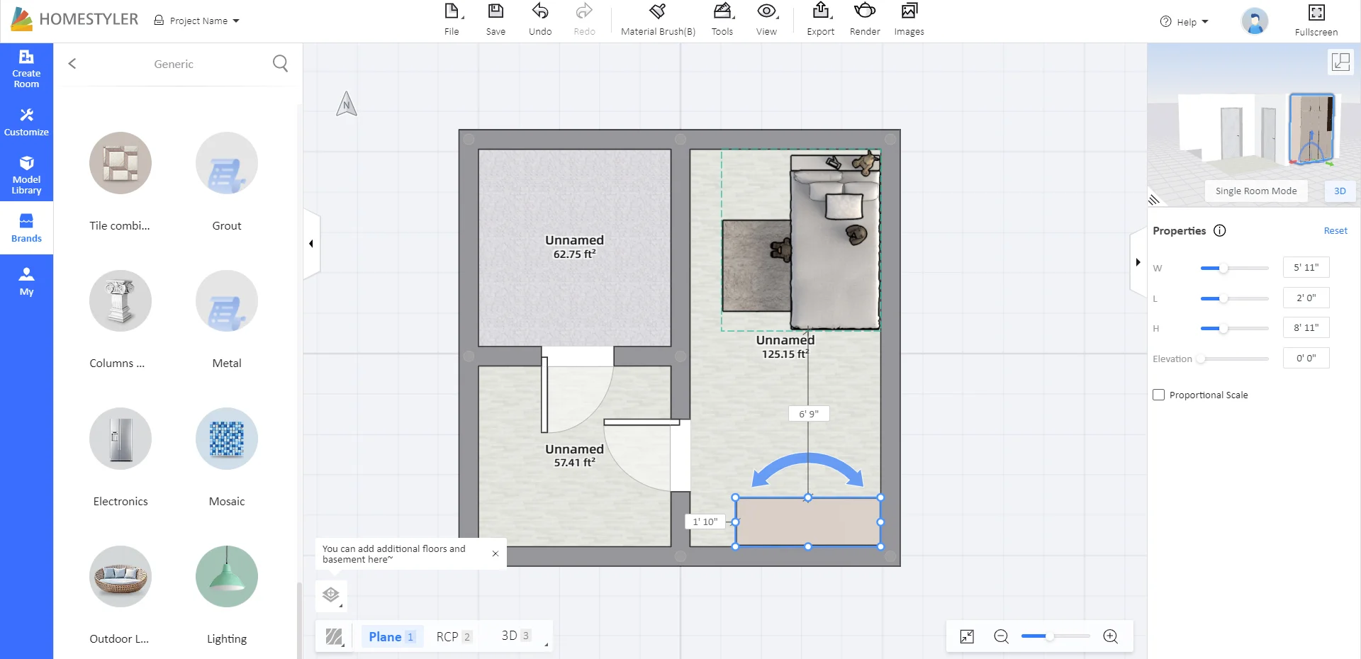Zoom in on the floor plan
The height and width of the screenshot is (659, 1361).
(1110, 636)
